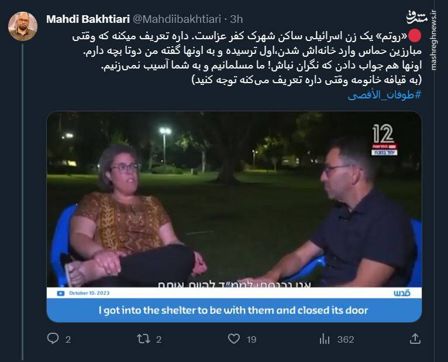Viewport: 448px width, 362px height.
Task: Click the Channel 12 logo in video
Action: pos(384,140)
